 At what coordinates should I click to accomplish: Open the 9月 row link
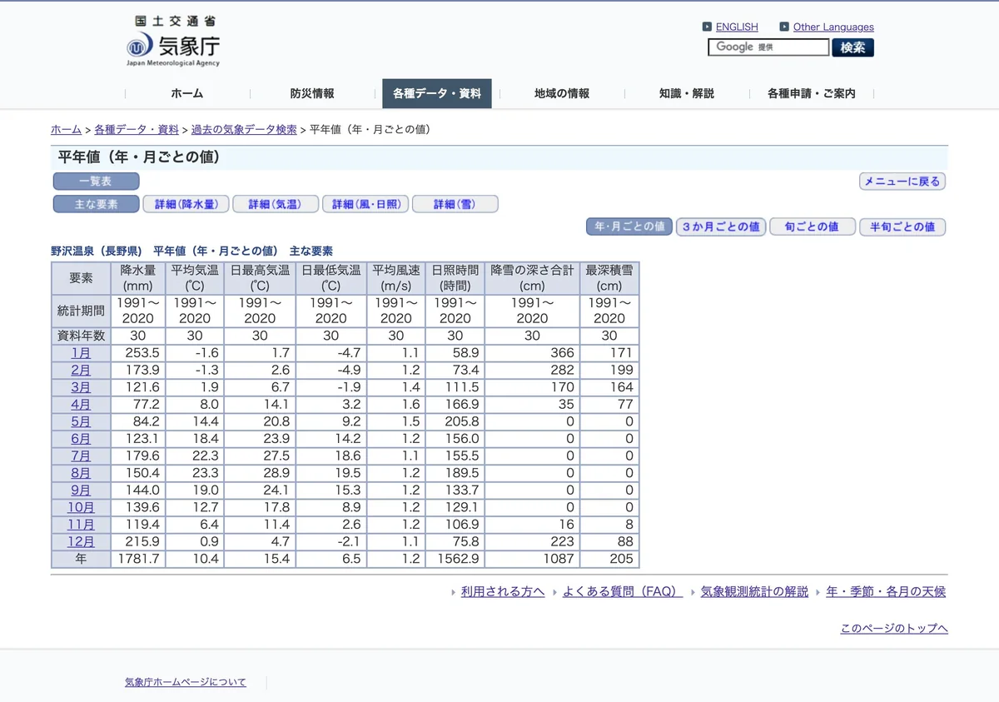coord(81,490)
